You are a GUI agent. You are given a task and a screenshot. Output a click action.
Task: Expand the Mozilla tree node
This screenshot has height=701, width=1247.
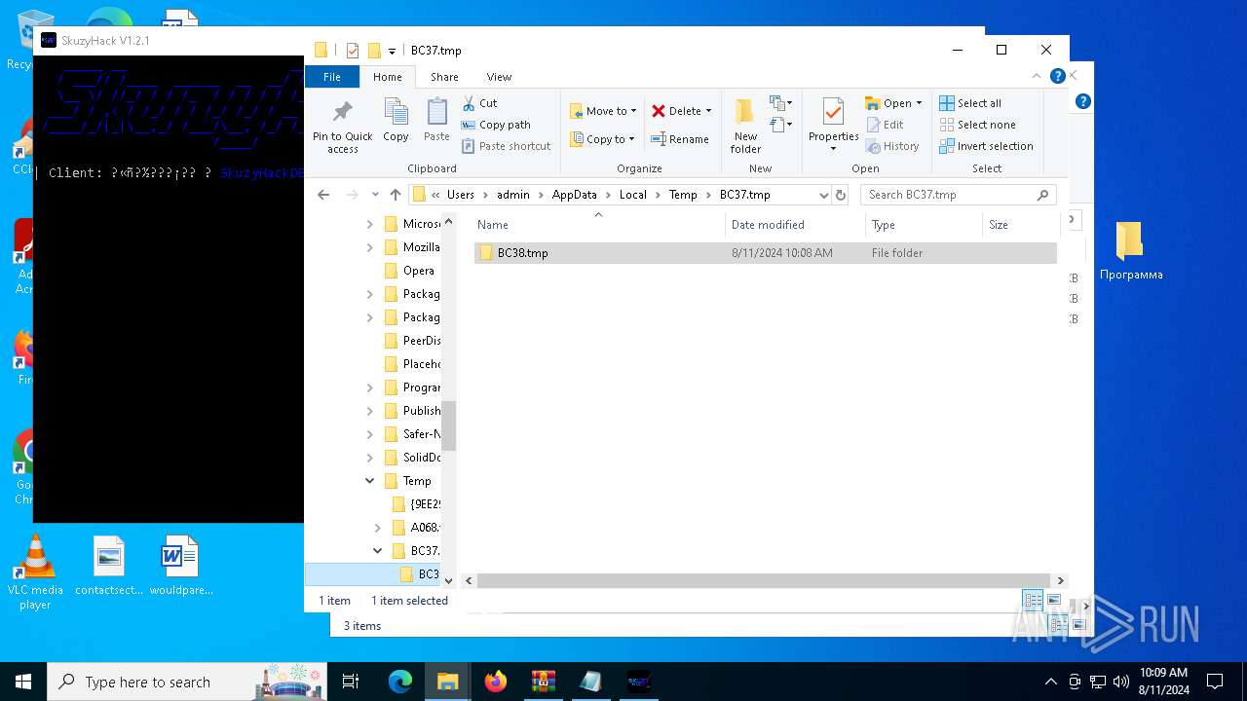[x=370, y=247]
